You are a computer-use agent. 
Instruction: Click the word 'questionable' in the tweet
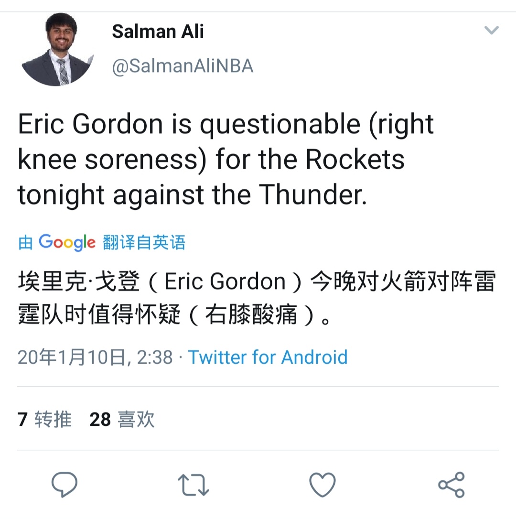279,124
